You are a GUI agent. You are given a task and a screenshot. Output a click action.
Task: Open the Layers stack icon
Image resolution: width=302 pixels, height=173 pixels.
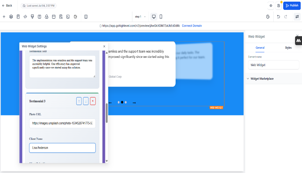[x=11, y=17]
